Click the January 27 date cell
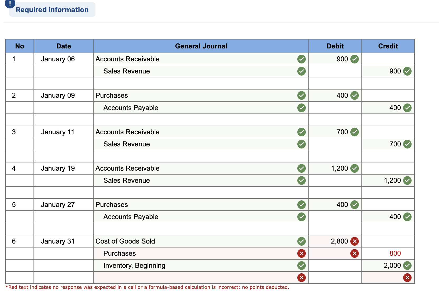 (x=64, y=205)
